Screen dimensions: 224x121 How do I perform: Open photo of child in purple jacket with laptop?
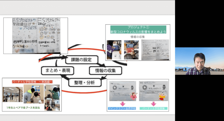(x=114, y=50)
